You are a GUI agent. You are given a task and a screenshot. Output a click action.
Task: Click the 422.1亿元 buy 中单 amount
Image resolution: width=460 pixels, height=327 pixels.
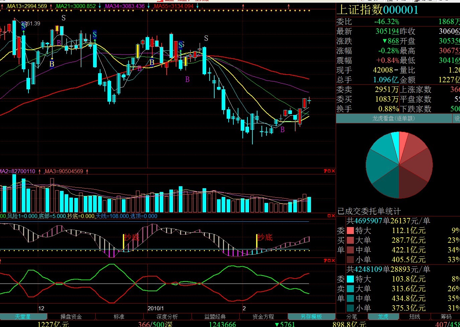click(x=408, y=250)
